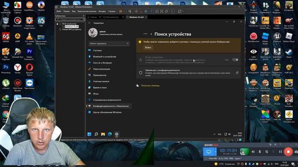Viewport: 298px width, 167px height.
Task: Expand the guest system tray chevron
Action: (214, 134)
